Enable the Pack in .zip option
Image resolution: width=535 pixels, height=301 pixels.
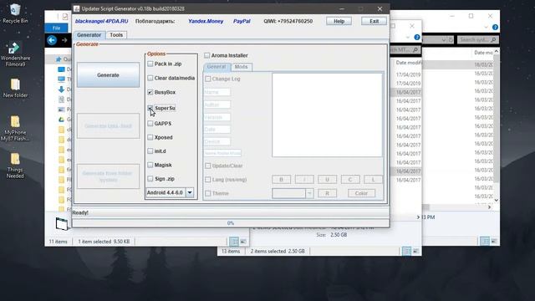(150, 64)
